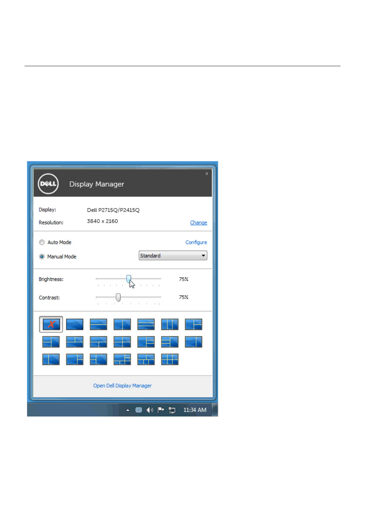Choose layout with left half split top-bottom
Viewport: 365px width, 519px height.
coord(51,342)
